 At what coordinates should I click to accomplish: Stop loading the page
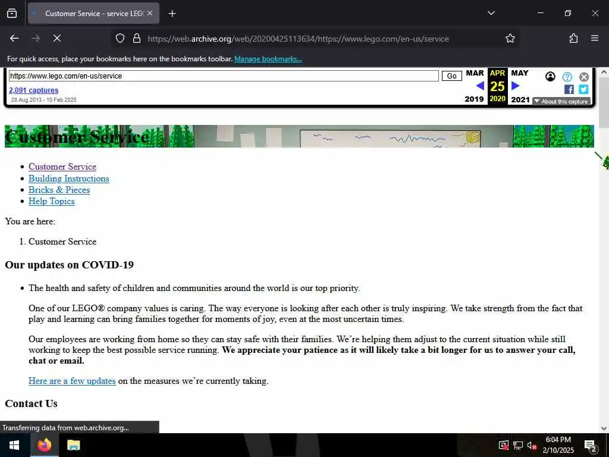[x=56, y=38]
